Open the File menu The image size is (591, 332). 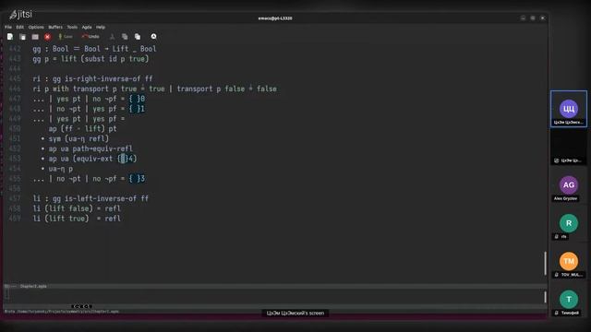pos(8,27)
